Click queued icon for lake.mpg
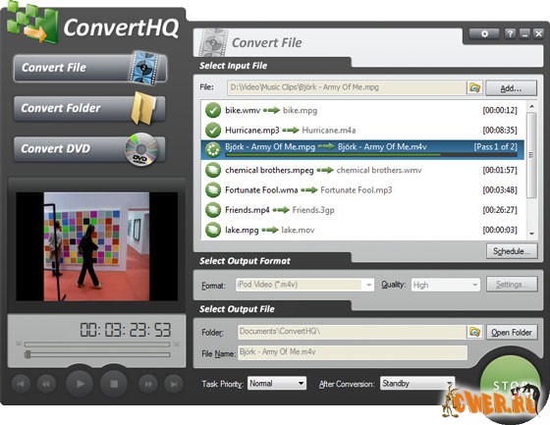550x425 pixels. coord(212,230)
